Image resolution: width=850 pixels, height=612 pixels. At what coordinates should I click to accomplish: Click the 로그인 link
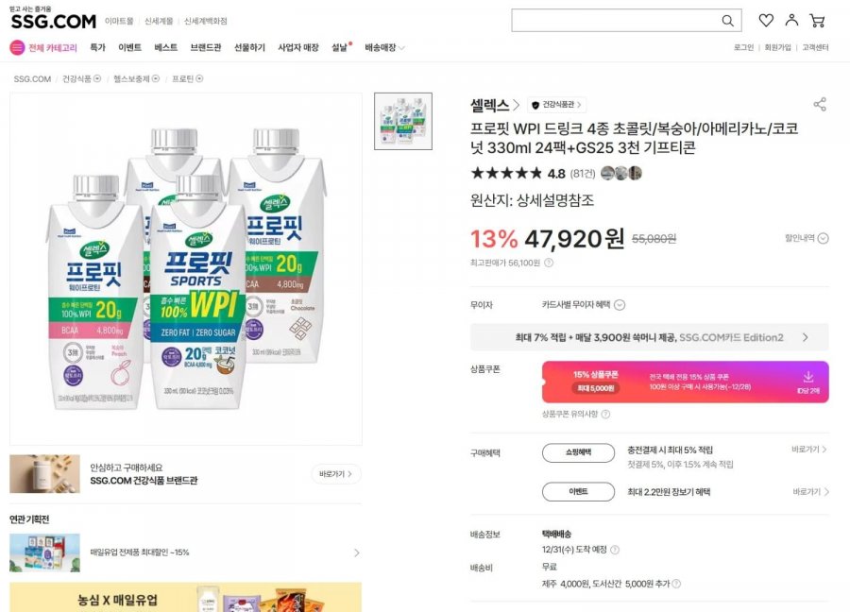click(743, 47)
